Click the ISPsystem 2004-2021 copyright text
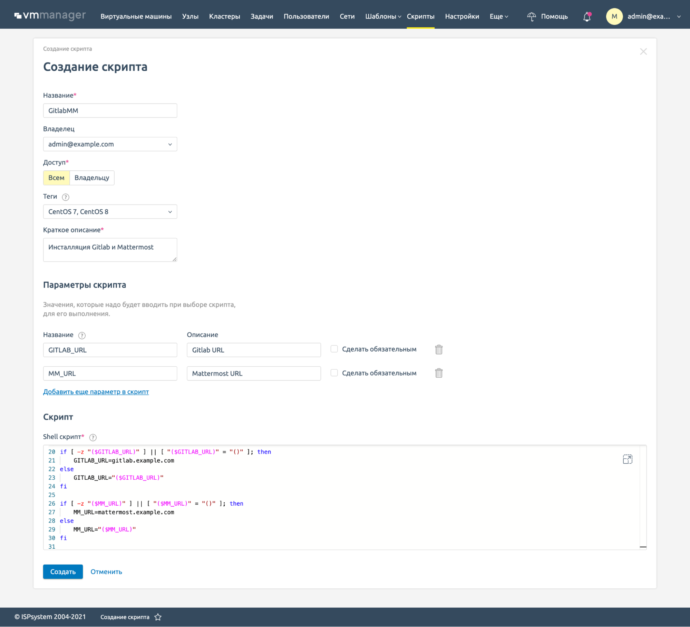The image size is (690, 627). (50, 617)
